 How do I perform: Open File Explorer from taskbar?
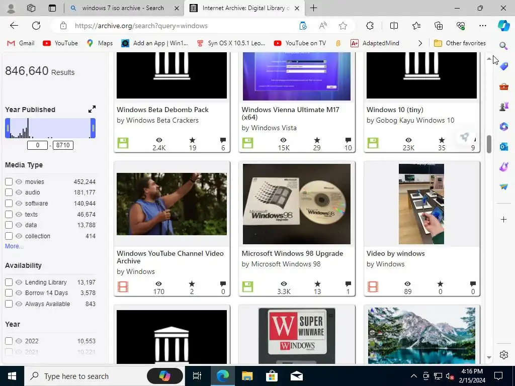coord(247,376)
